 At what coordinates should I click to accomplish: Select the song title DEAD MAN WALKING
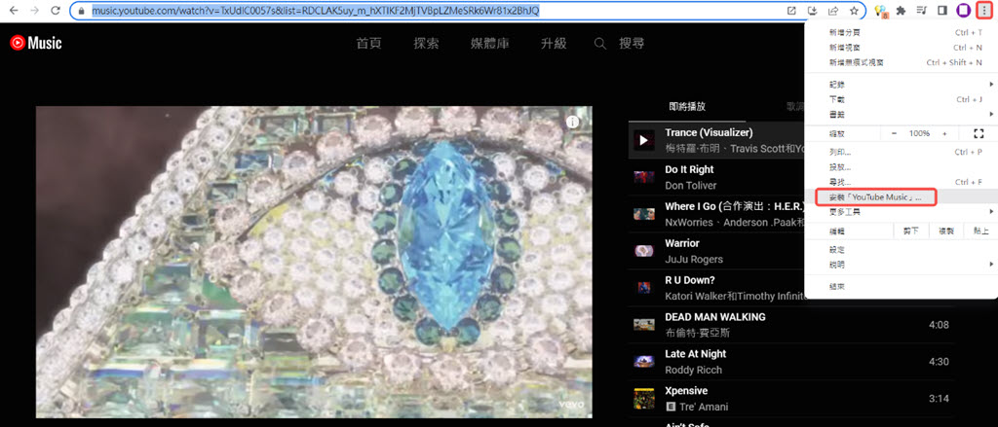715,316
